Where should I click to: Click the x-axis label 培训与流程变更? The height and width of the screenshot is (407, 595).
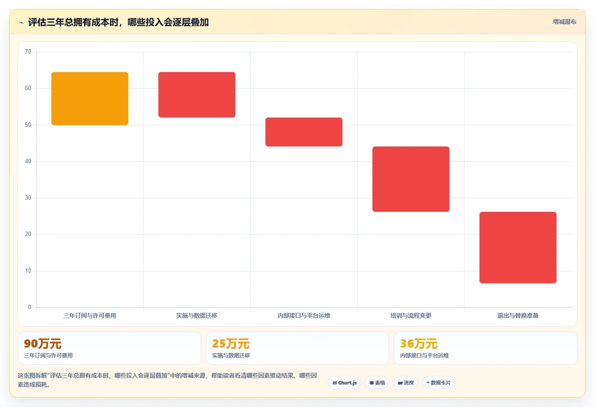411,316
